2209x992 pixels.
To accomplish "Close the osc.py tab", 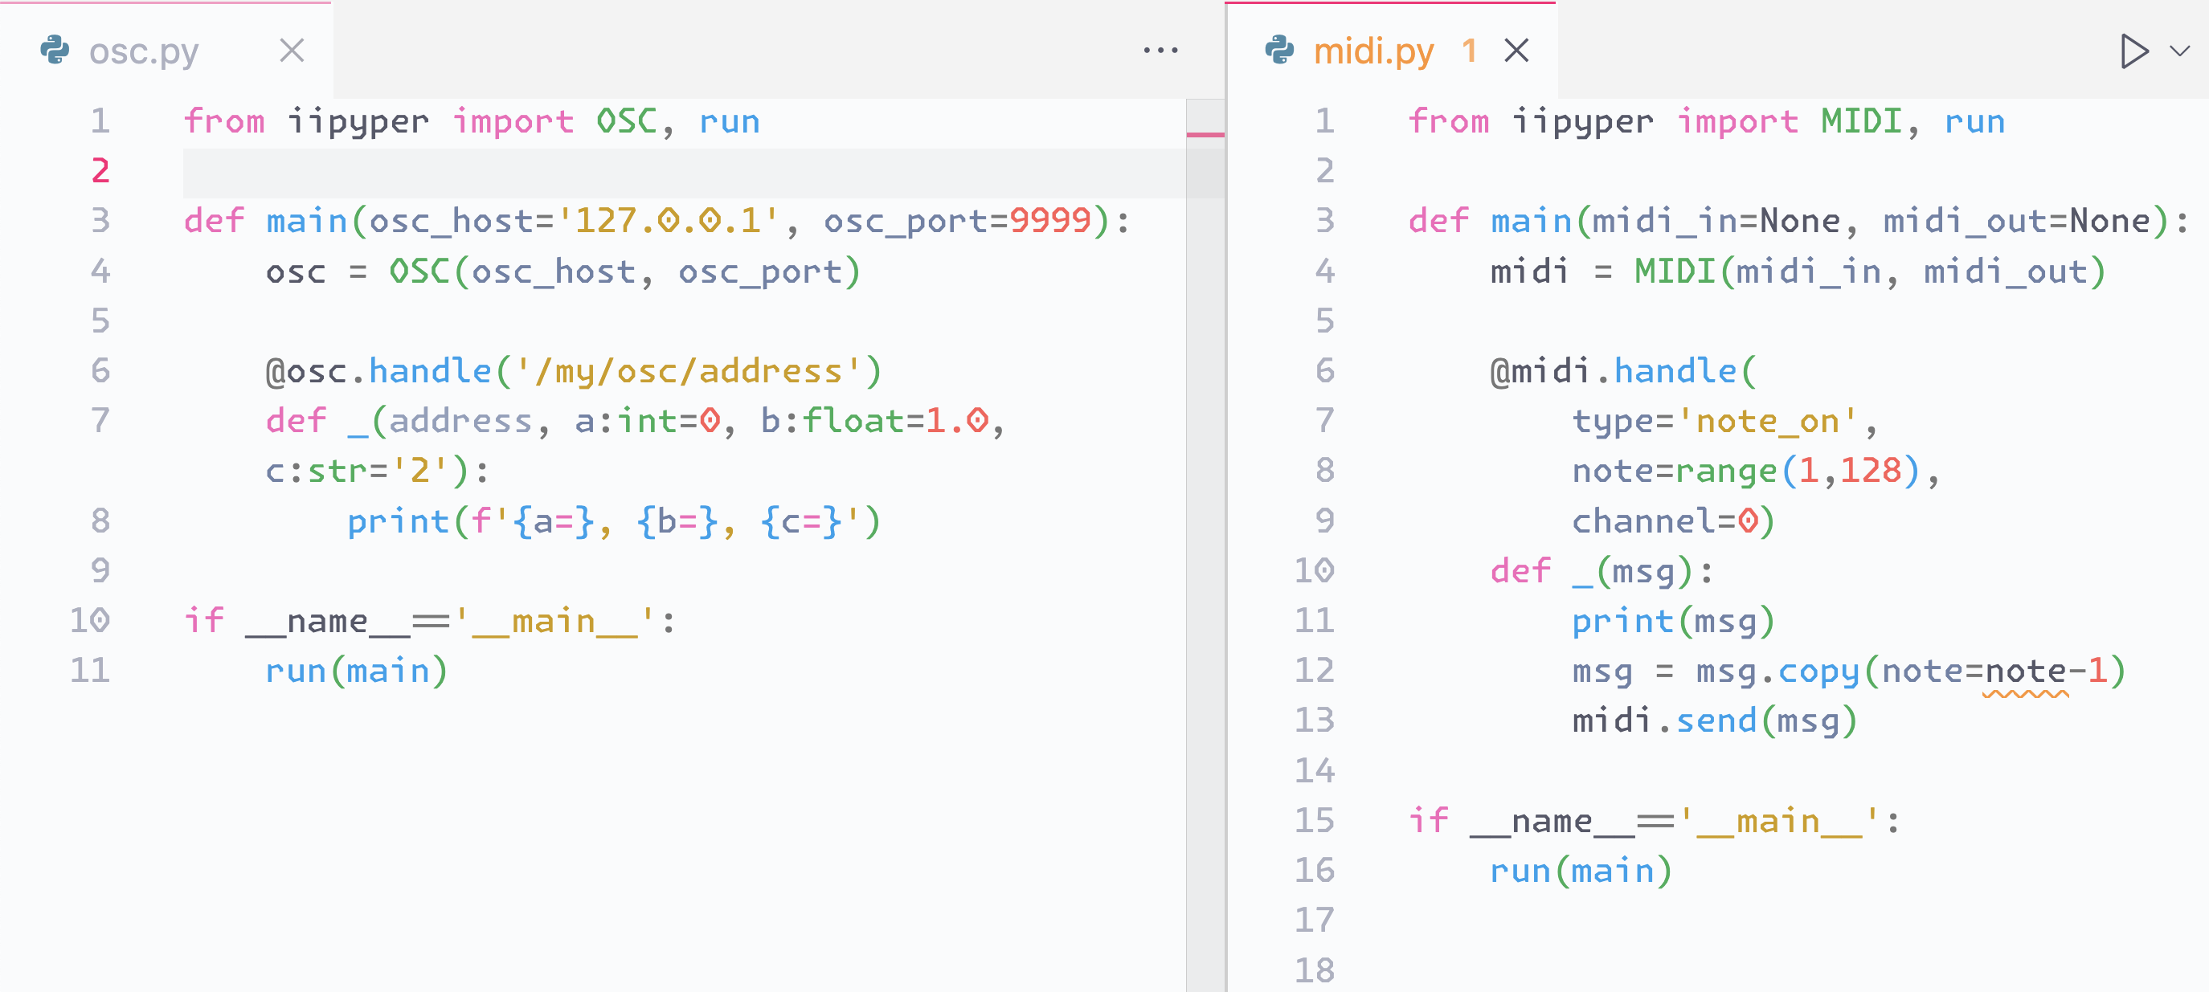I will click(x=292, y=51).
